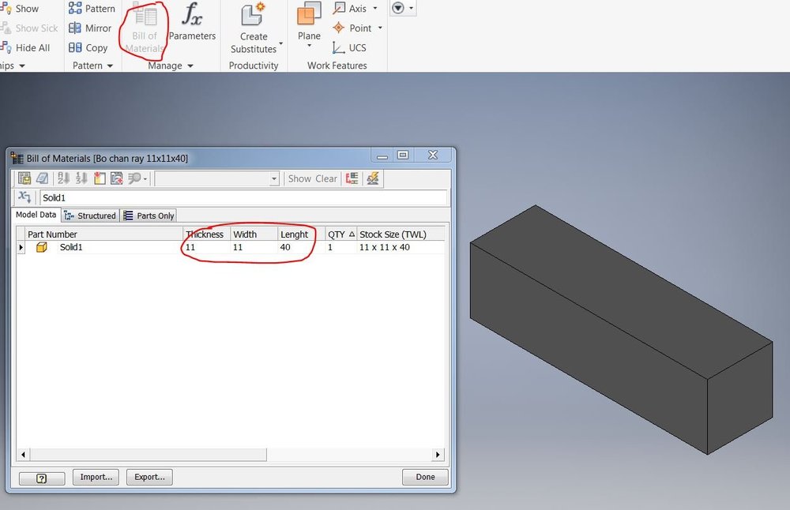The height and width of the screenshot is (510, 790).
Task: Select the Pattern component tool
Action: (92, 9)
